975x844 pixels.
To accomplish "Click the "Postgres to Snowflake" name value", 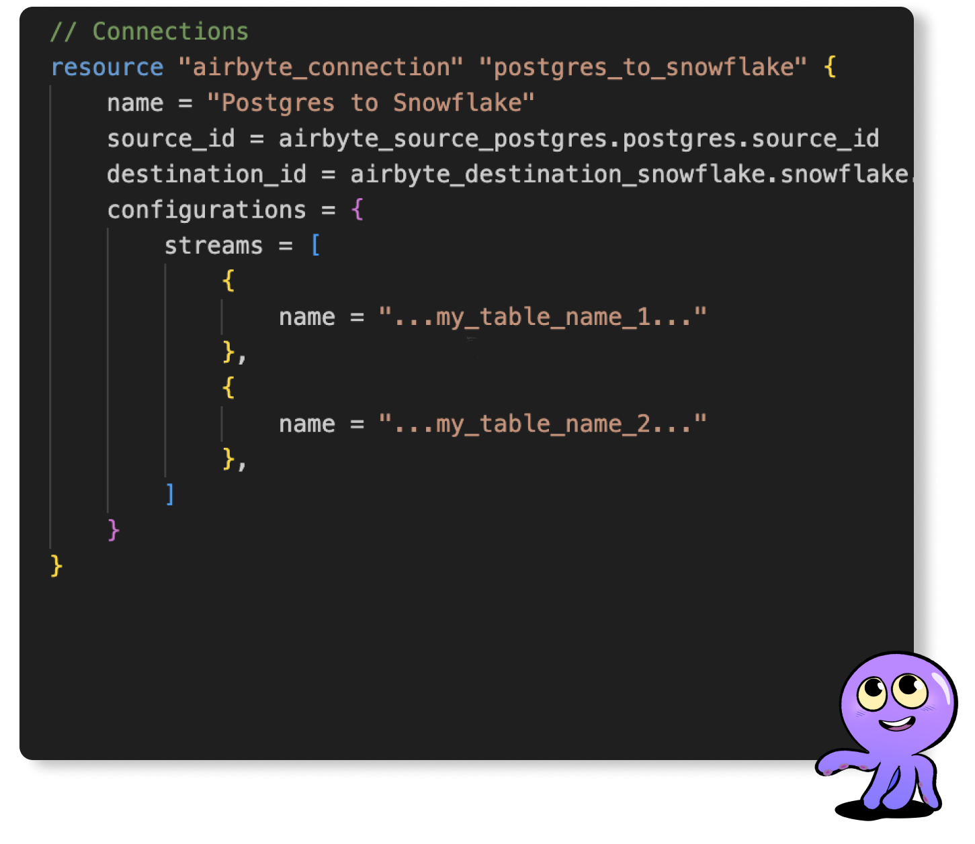I will click(371, 103).
